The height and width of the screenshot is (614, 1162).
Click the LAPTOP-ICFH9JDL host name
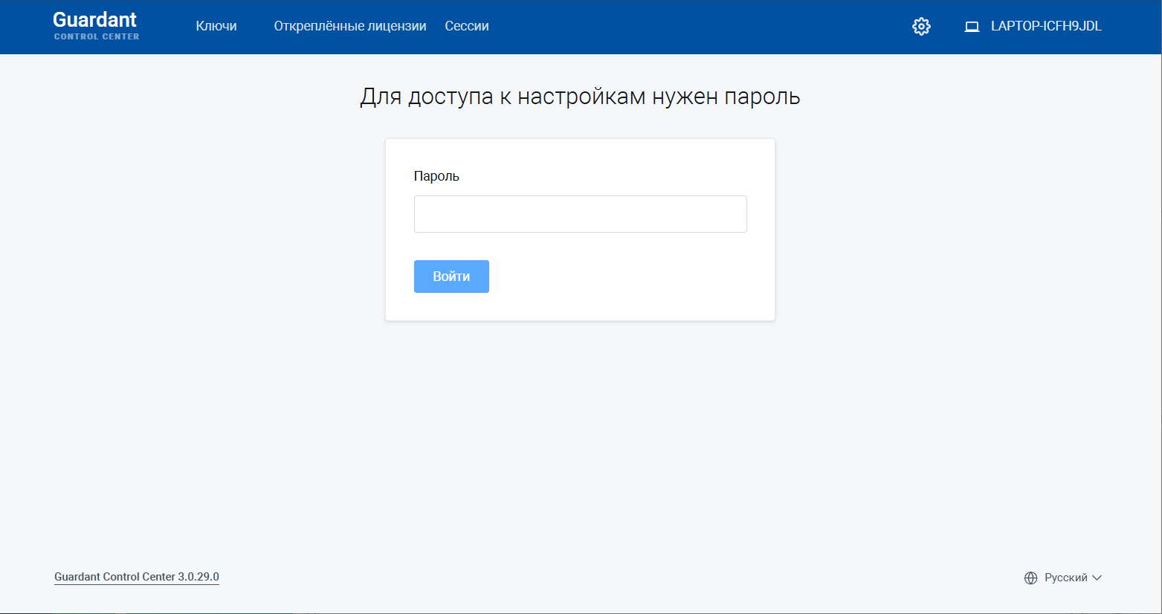(x=1046, y=26)
